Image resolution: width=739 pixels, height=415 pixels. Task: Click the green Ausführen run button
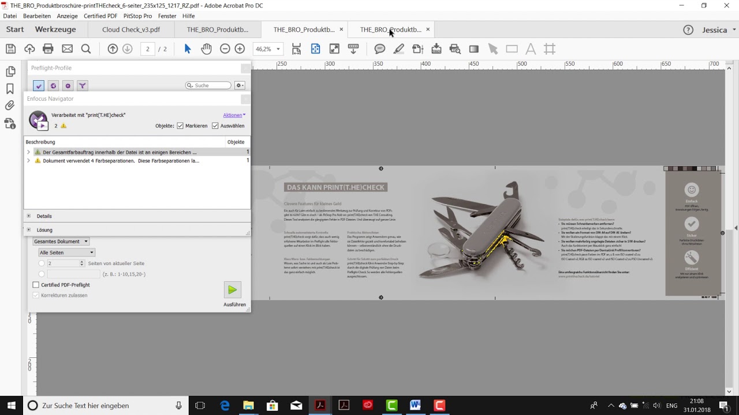tap(232, 289)
